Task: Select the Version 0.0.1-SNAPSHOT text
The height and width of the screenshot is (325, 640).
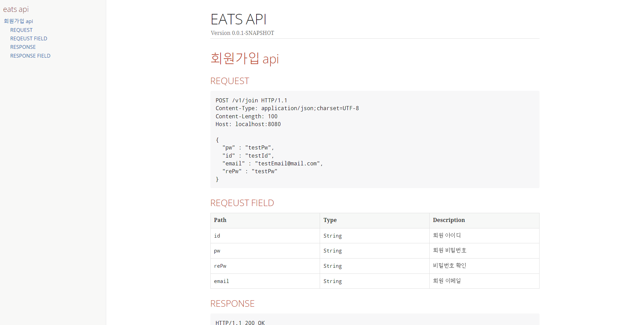Action: click(242, 33)
